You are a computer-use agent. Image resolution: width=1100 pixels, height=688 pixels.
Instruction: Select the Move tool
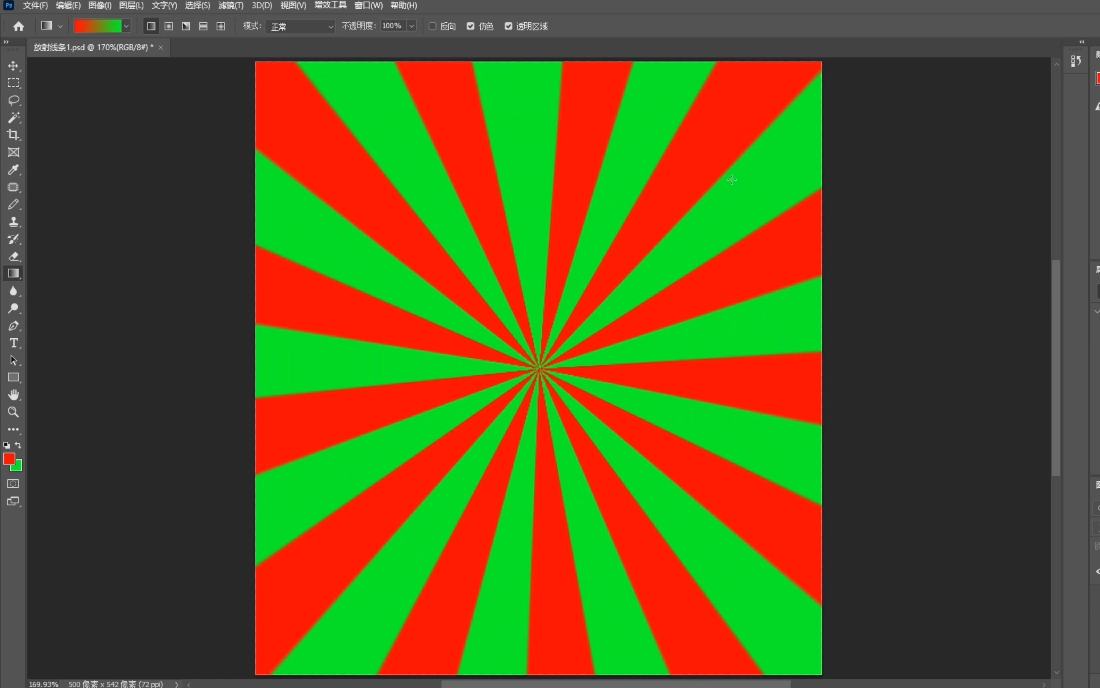(13, 66)
